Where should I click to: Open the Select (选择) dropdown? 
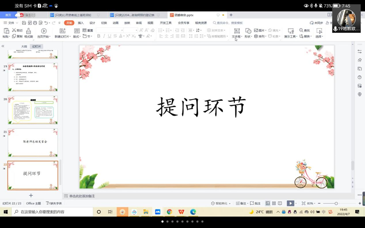pyautogui.click(x=319, y=37)
